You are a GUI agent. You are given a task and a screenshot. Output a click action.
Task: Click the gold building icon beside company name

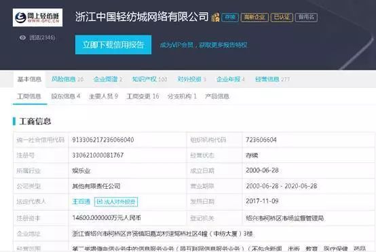tap(216, 17)
